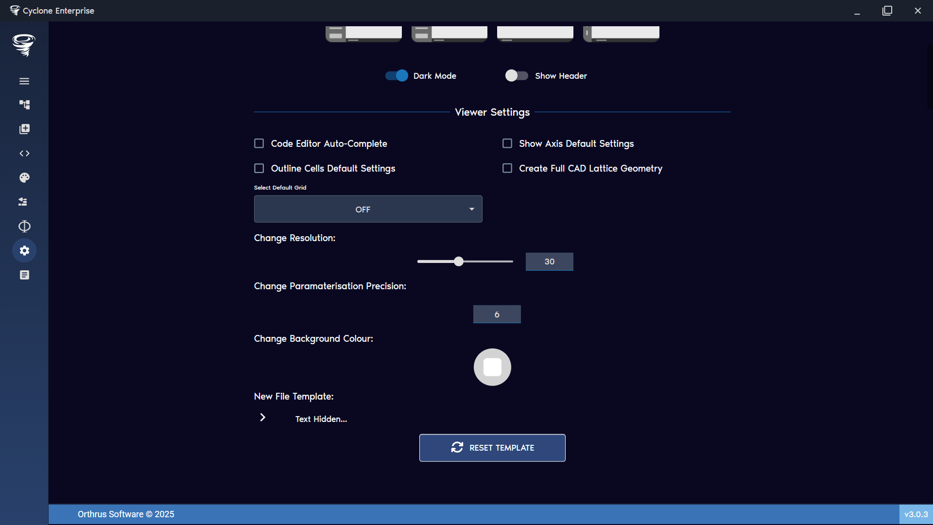Check Code Editor Auto-Complete
Screen dimensions: 933x525
[x=259, y=143]
